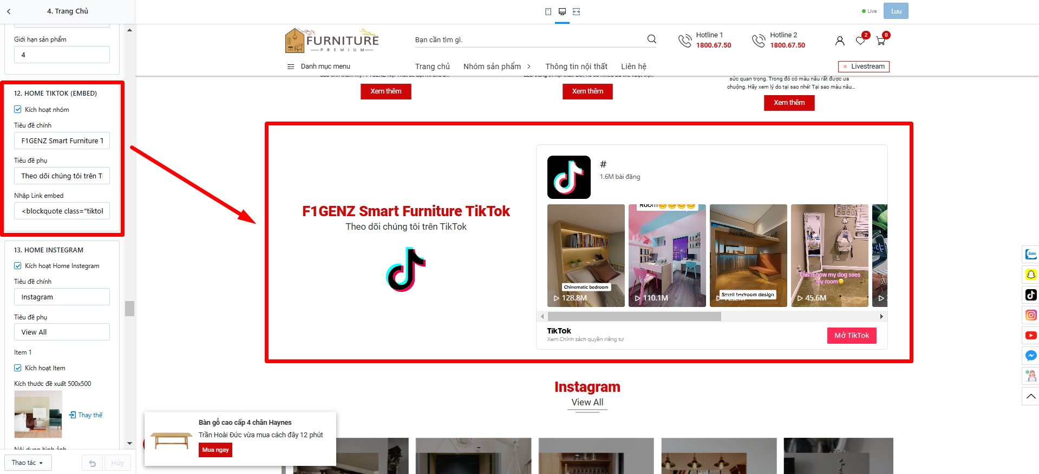Image resolution: width=1039 pixels, height=474 pixels.
Task: Click the Livestream button
Action: 864,66
